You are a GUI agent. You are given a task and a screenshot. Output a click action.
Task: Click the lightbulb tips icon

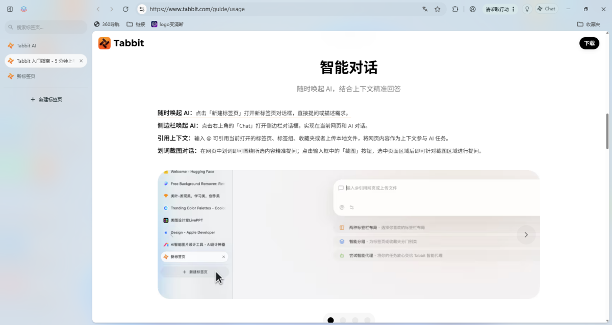coord(527,9)
